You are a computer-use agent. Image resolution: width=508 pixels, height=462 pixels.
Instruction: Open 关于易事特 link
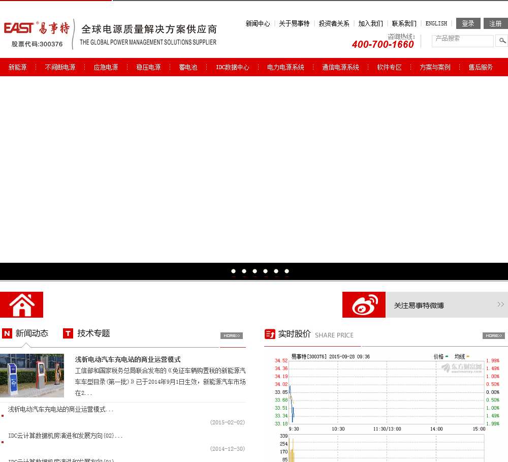point(294,23)
